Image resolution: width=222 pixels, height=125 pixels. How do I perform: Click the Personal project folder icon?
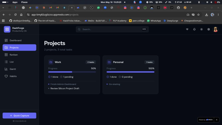tap(109, 62)
